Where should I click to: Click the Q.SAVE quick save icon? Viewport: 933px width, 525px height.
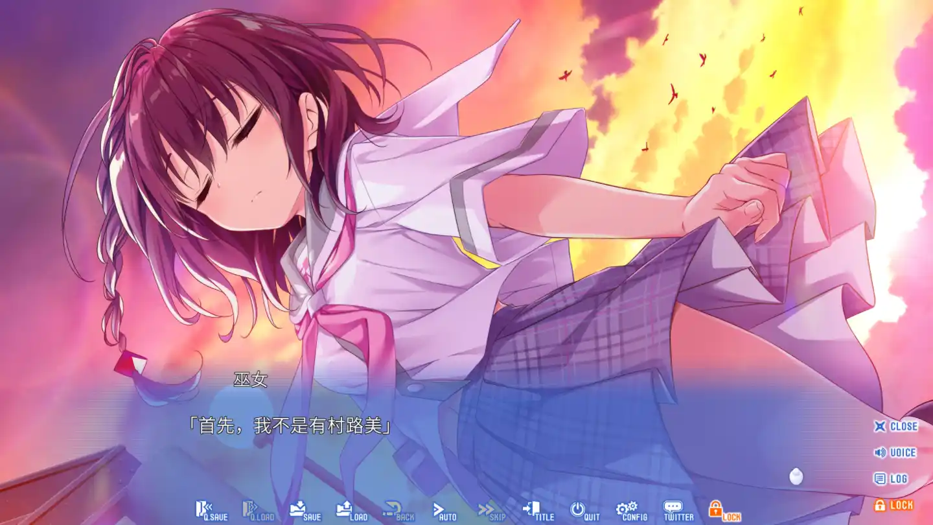[x=211, y=511]
